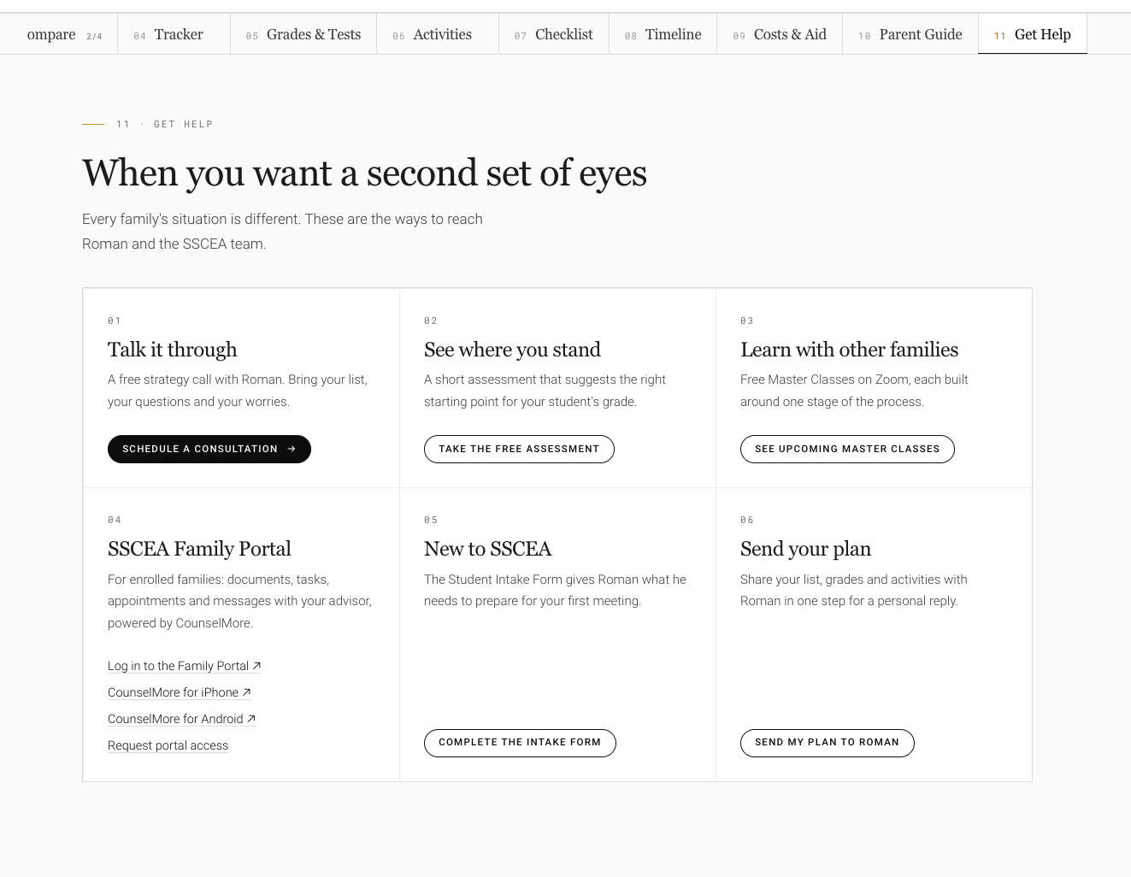Click Take the Free Assessment button

pos(519,449)
